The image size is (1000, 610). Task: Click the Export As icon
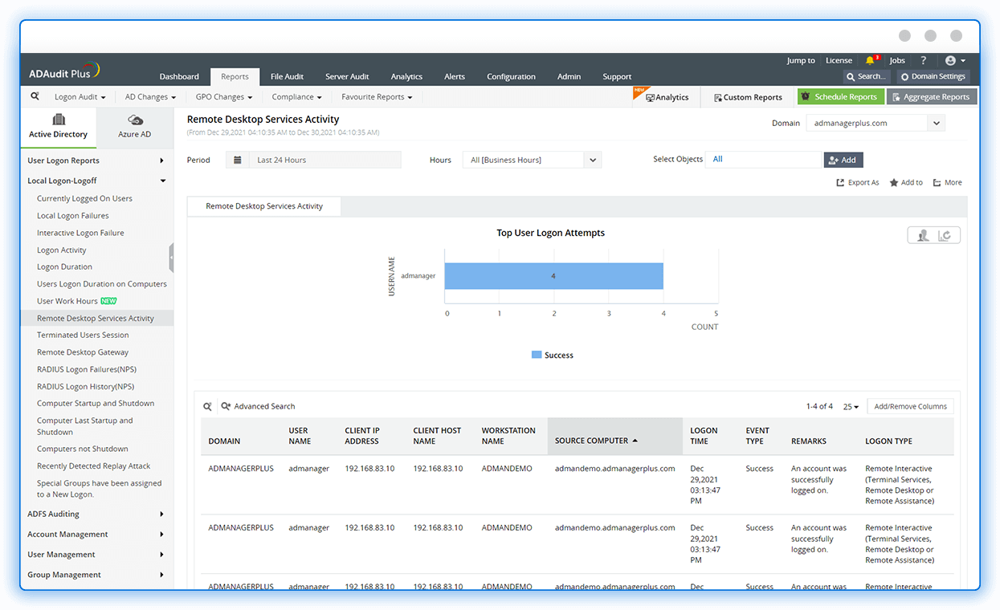pos(840,182)
